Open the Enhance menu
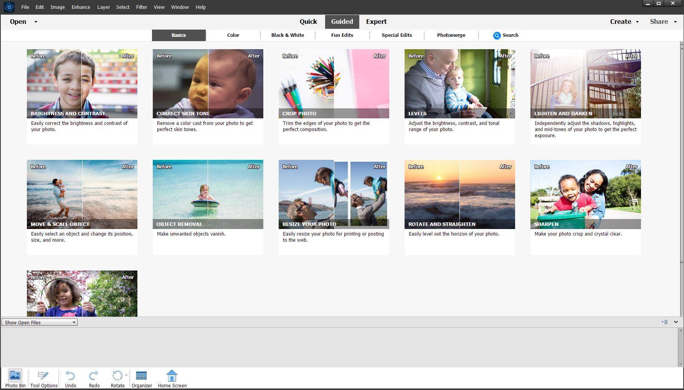Viewport: 684px width, 390px height. click(x=81, y=7)
